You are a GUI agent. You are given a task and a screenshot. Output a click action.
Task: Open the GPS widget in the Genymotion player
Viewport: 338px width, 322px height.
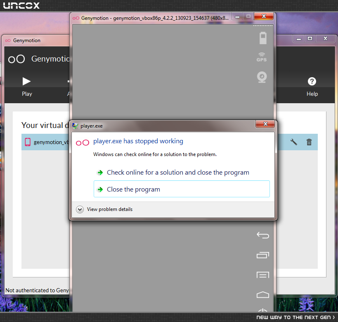[x=262, y=57]
